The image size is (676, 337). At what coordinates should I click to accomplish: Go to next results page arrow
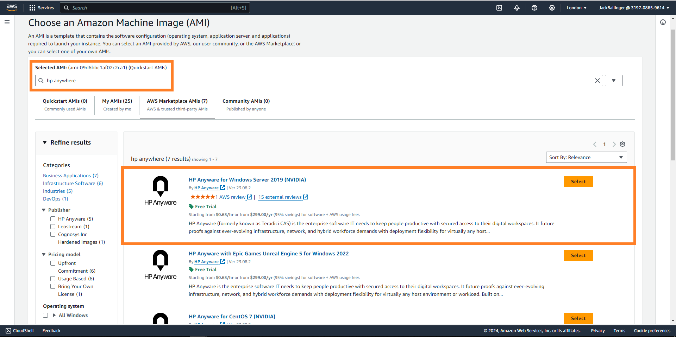pos(614,144)
